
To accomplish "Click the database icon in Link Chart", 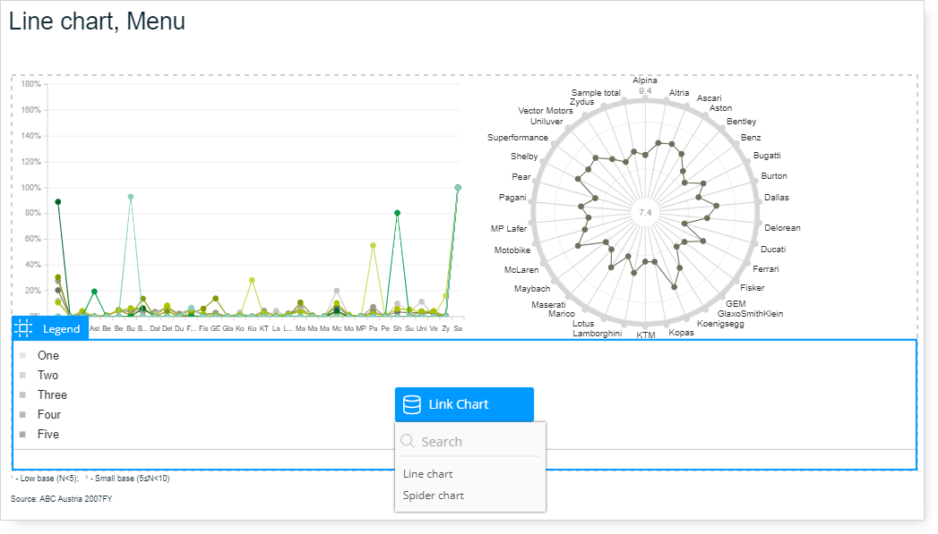I will click(x=411, y=404).
